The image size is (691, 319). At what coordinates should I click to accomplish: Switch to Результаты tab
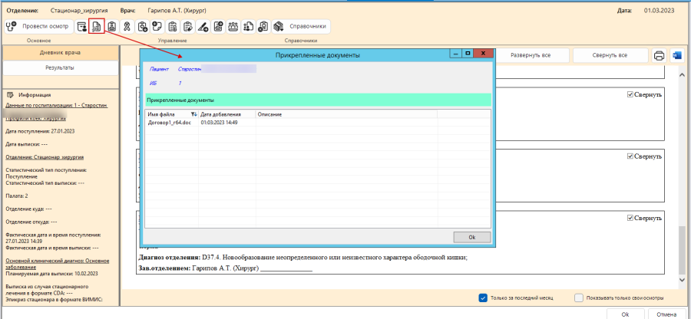coord(61,67)
